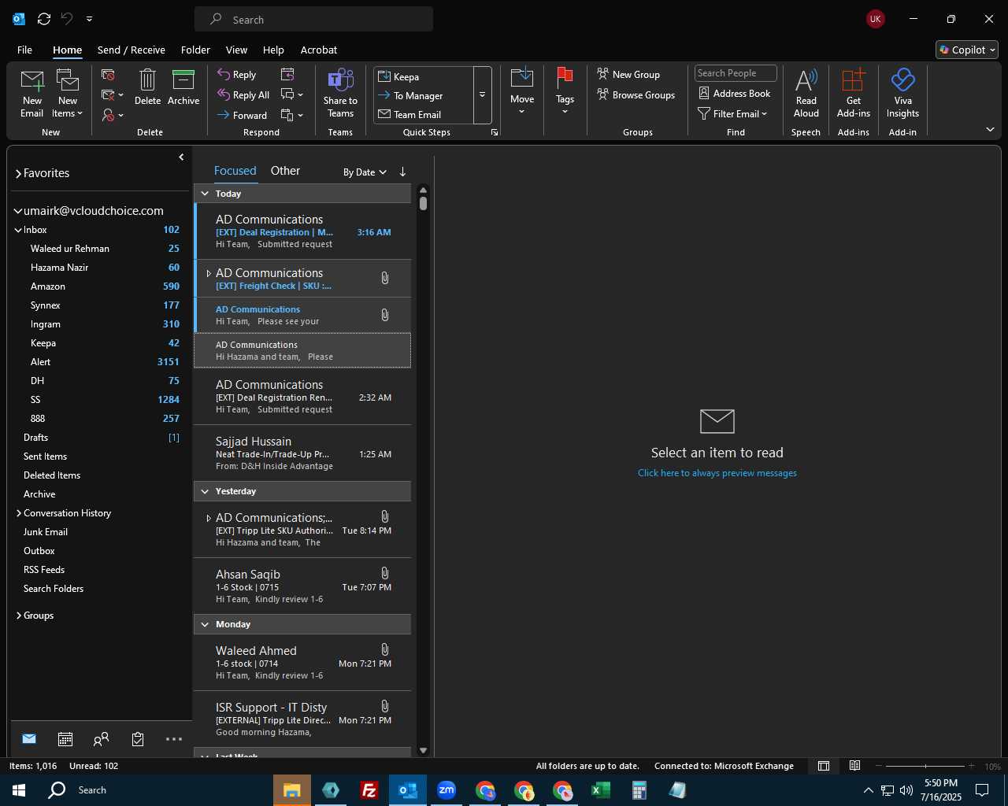The image size is (1008, 806).
Task: Click the New Email button
Action: (x=31, y=94)
